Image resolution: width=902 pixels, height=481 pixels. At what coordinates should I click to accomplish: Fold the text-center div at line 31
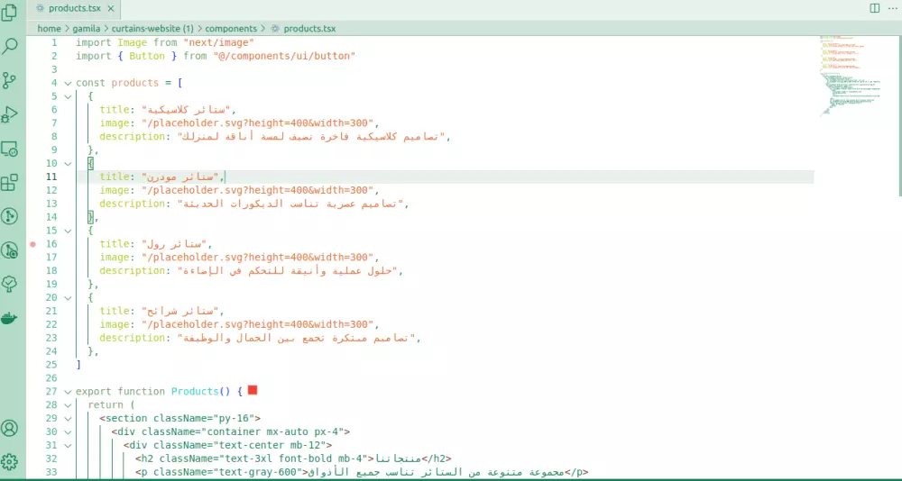(68, 445)
